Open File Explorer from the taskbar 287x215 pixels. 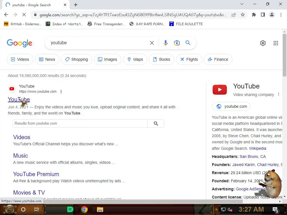[100, 209]
